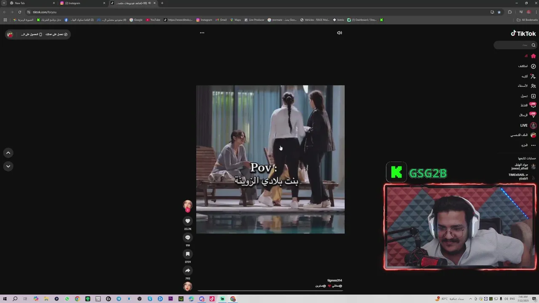This screenshot has height=303, width=539.
Task: Show hidden tray icons chevron
Action: (470, 299)
